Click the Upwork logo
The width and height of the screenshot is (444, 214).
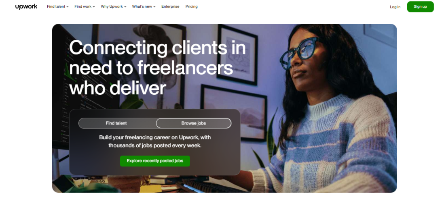click(26, 6)
